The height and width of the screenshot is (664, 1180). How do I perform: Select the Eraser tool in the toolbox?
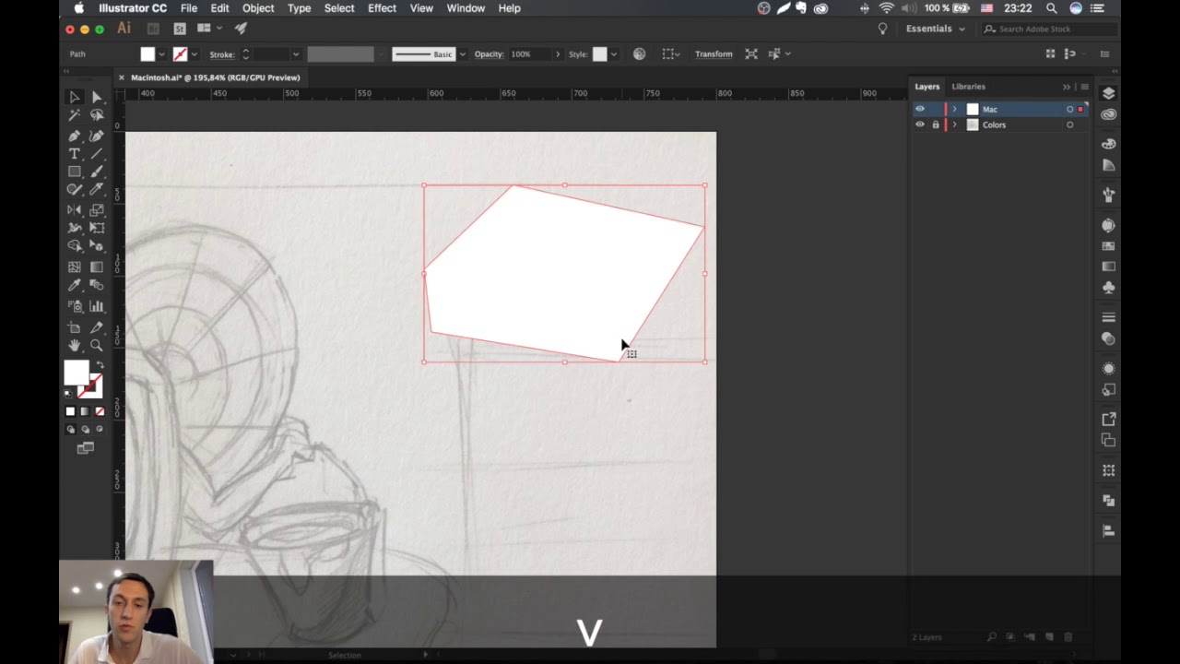97,190
